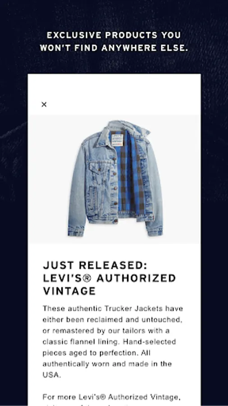Viewport: 228px width, 406px height.
Task: Tap the 'LEVI'S® AUTHORIZED' title line
Action: pyautogui.click(x=109, y=278)
